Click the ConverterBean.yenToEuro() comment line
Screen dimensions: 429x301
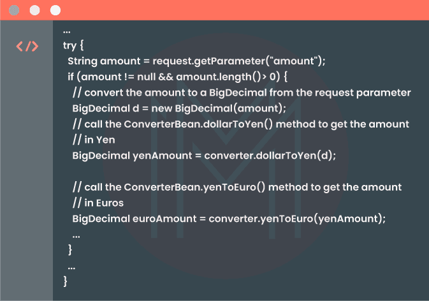pyautogui.click(x=237, y=187)
